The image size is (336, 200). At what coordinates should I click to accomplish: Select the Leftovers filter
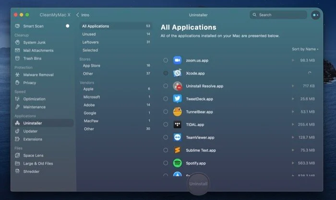pos(90,42)
